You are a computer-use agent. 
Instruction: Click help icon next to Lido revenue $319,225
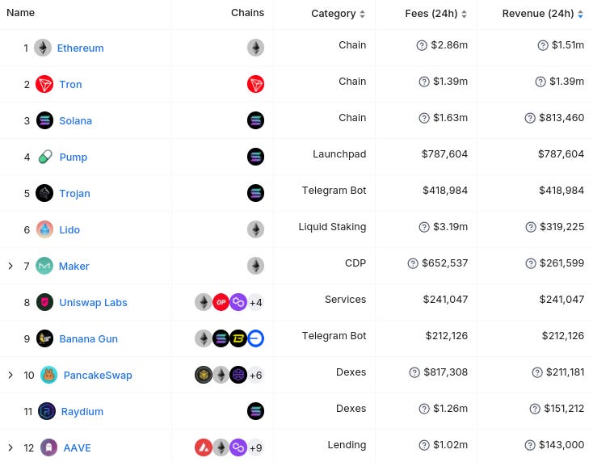(531, 227)
